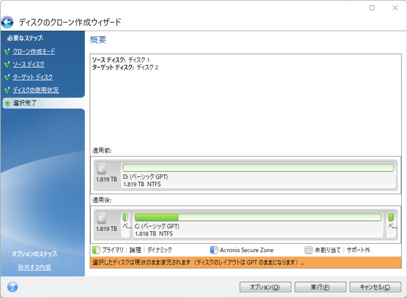Open help via the question mark icon
The width and height of the screenshot is (407, 298).
12,287
